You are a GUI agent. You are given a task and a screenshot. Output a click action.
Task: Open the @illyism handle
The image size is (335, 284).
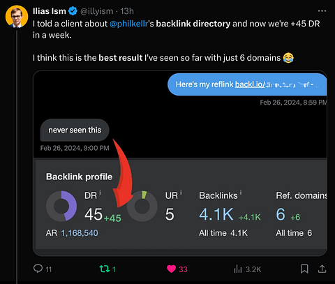click(97, 11)
